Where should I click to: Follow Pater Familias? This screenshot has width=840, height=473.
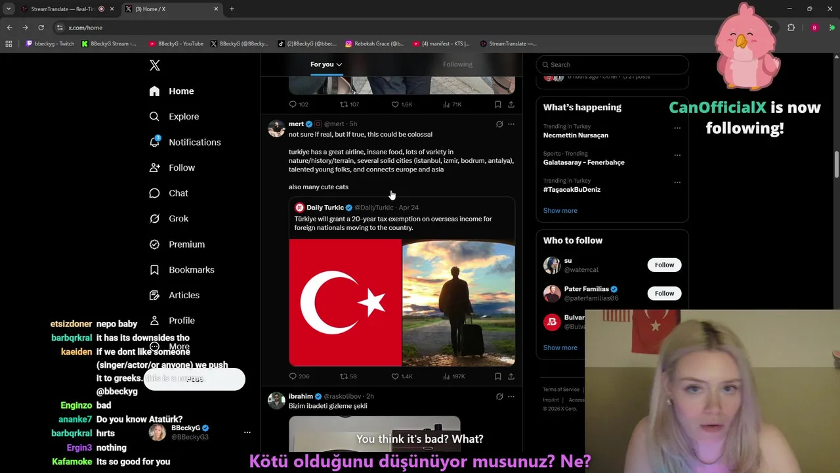(664, 293)
